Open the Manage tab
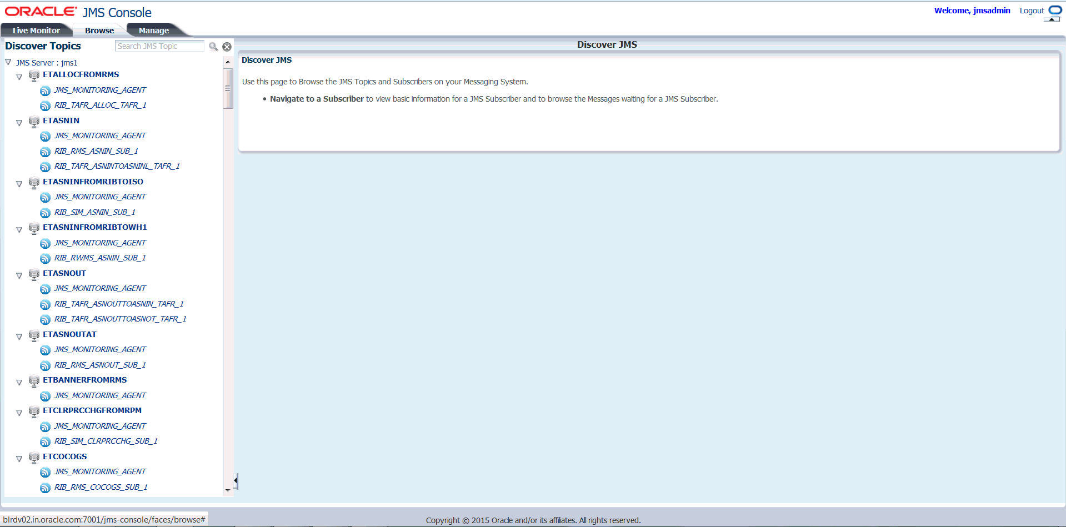This screenshot has width=1066, height=527. click(153, 31)
